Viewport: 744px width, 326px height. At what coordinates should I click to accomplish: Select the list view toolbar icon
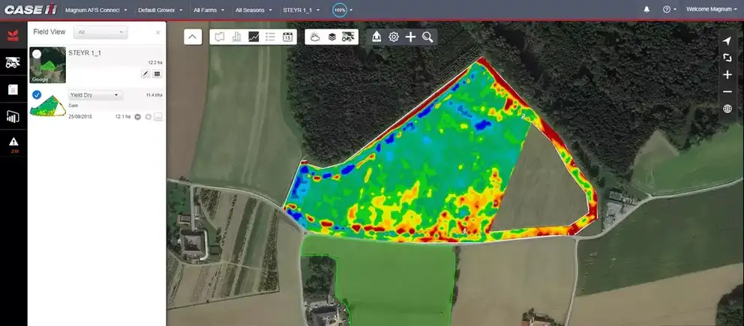(270, 37)
